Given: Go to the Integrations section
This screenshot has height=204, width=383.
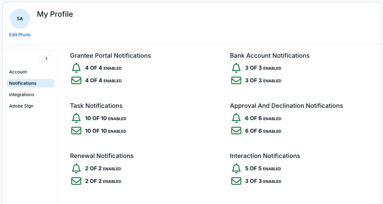Looking at the screenshot, I should 22,95.
